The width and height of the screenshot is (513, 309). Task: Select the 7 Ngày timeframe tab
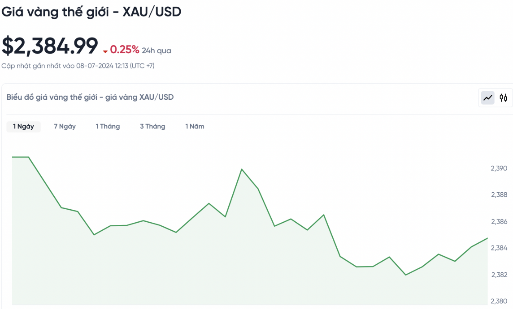[65, 127]
